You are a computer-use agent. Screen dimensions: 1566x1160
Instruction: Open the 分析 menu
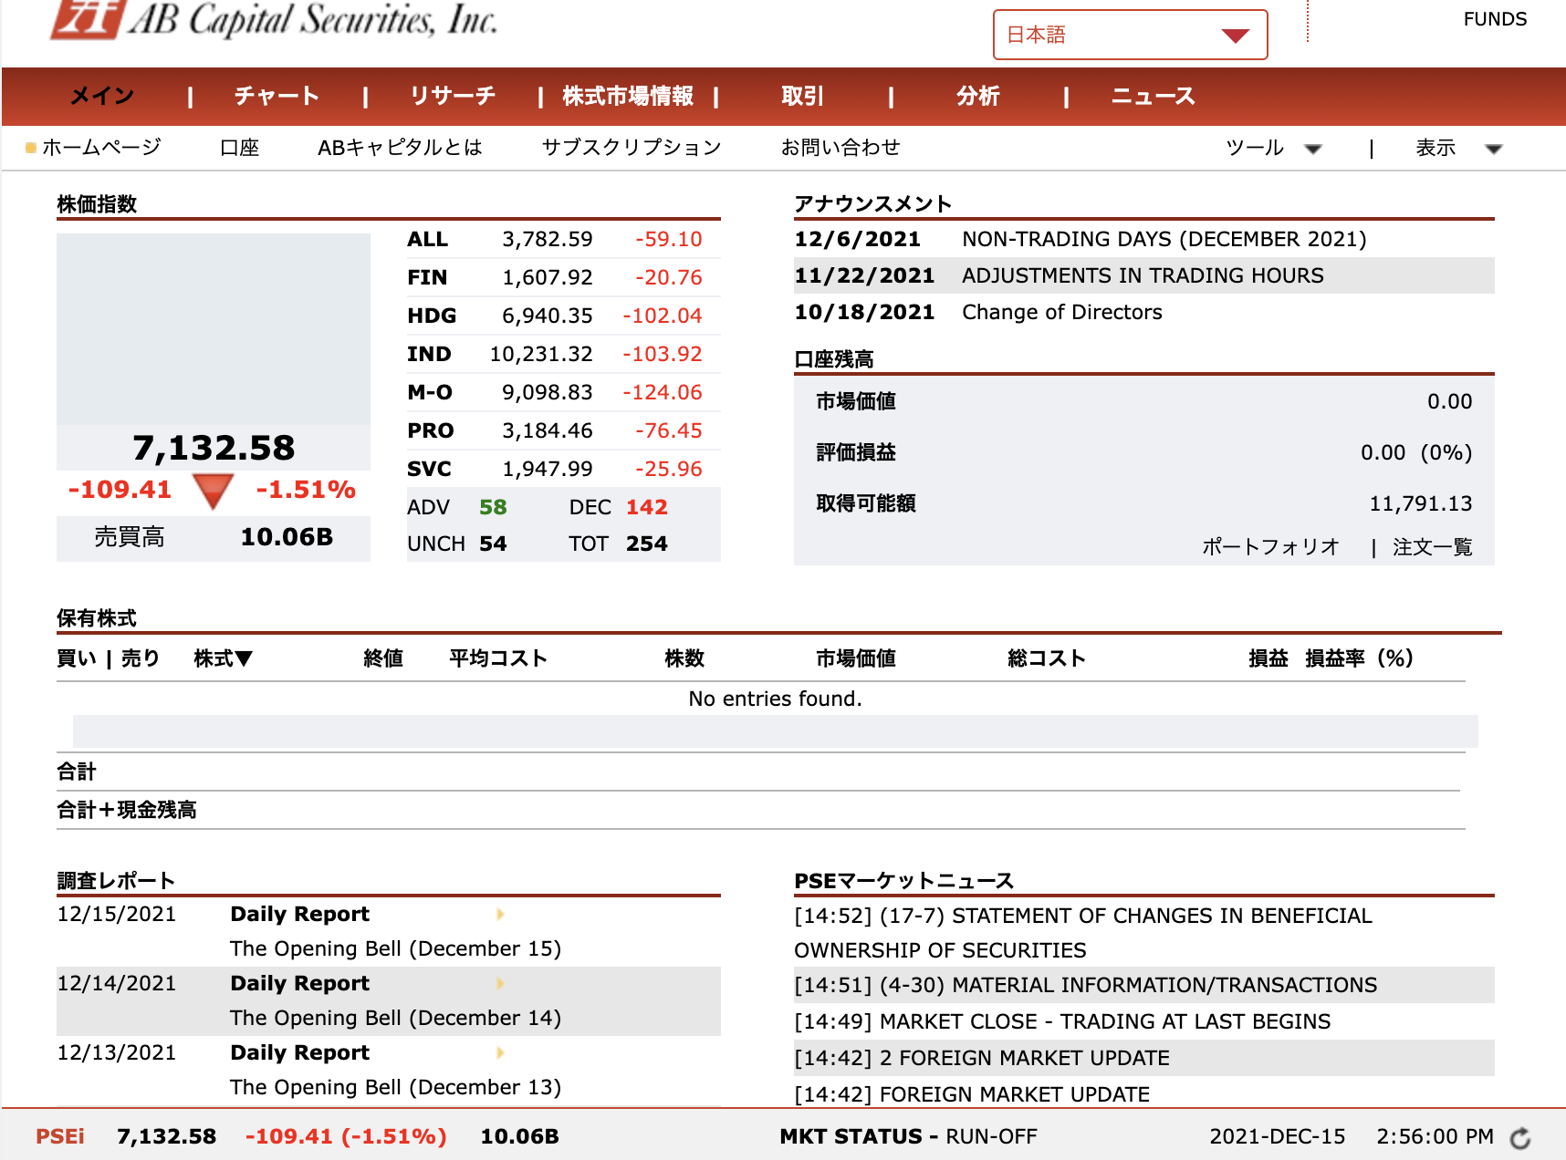pos(978,96)
